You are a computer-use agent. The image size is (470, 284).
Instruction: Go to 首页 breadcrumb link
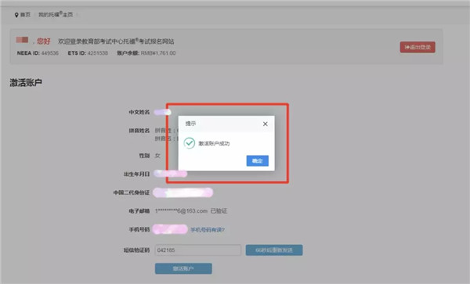pos(26,15)
